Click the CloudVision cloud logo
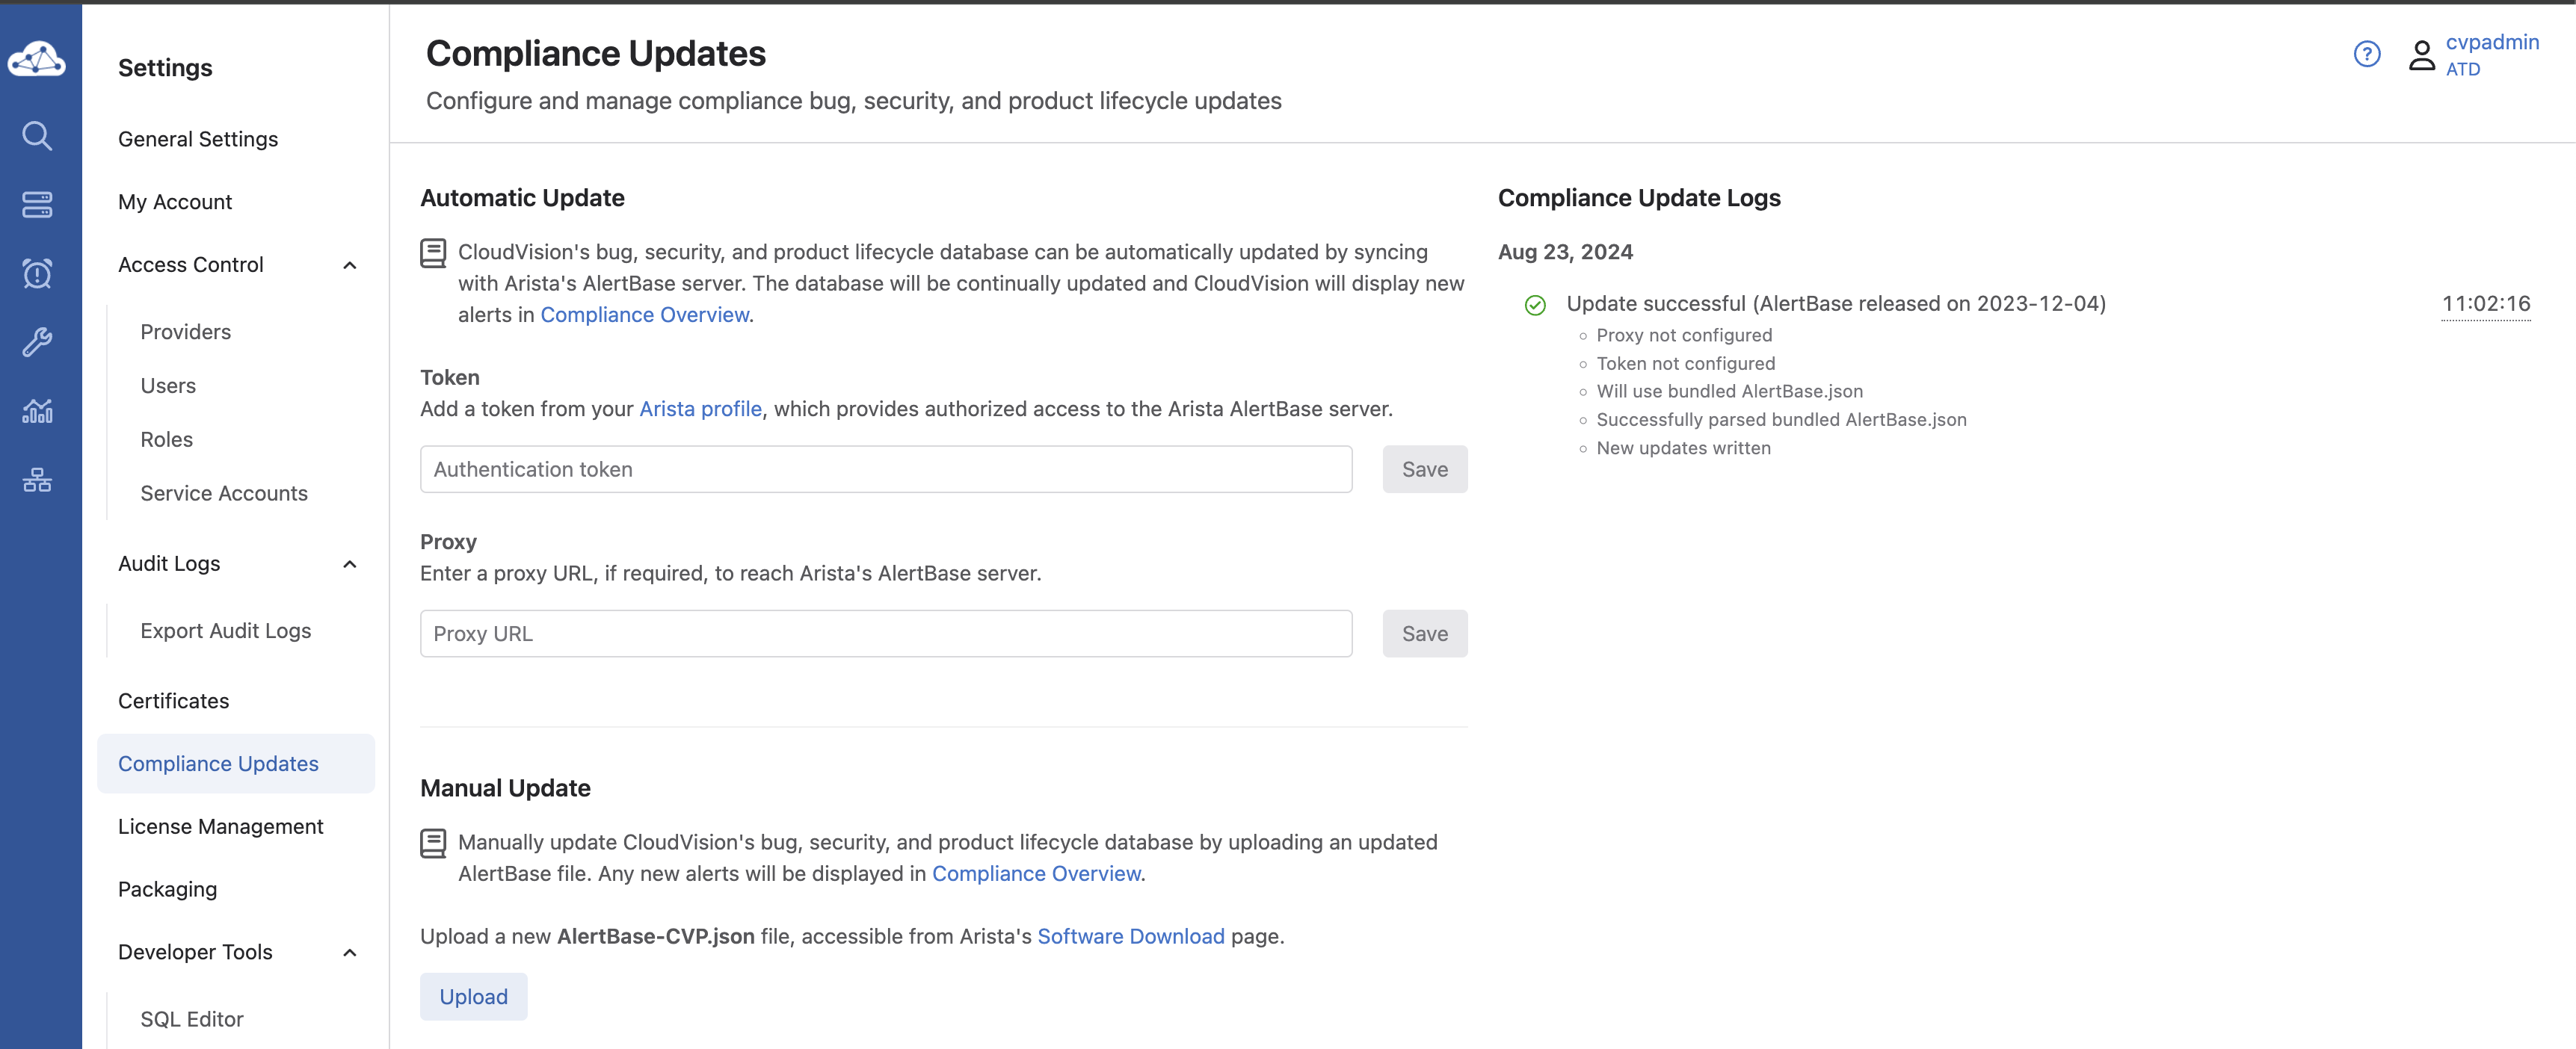The width and height of the screenshot is (2576, 1049). [x=37, y=60]
